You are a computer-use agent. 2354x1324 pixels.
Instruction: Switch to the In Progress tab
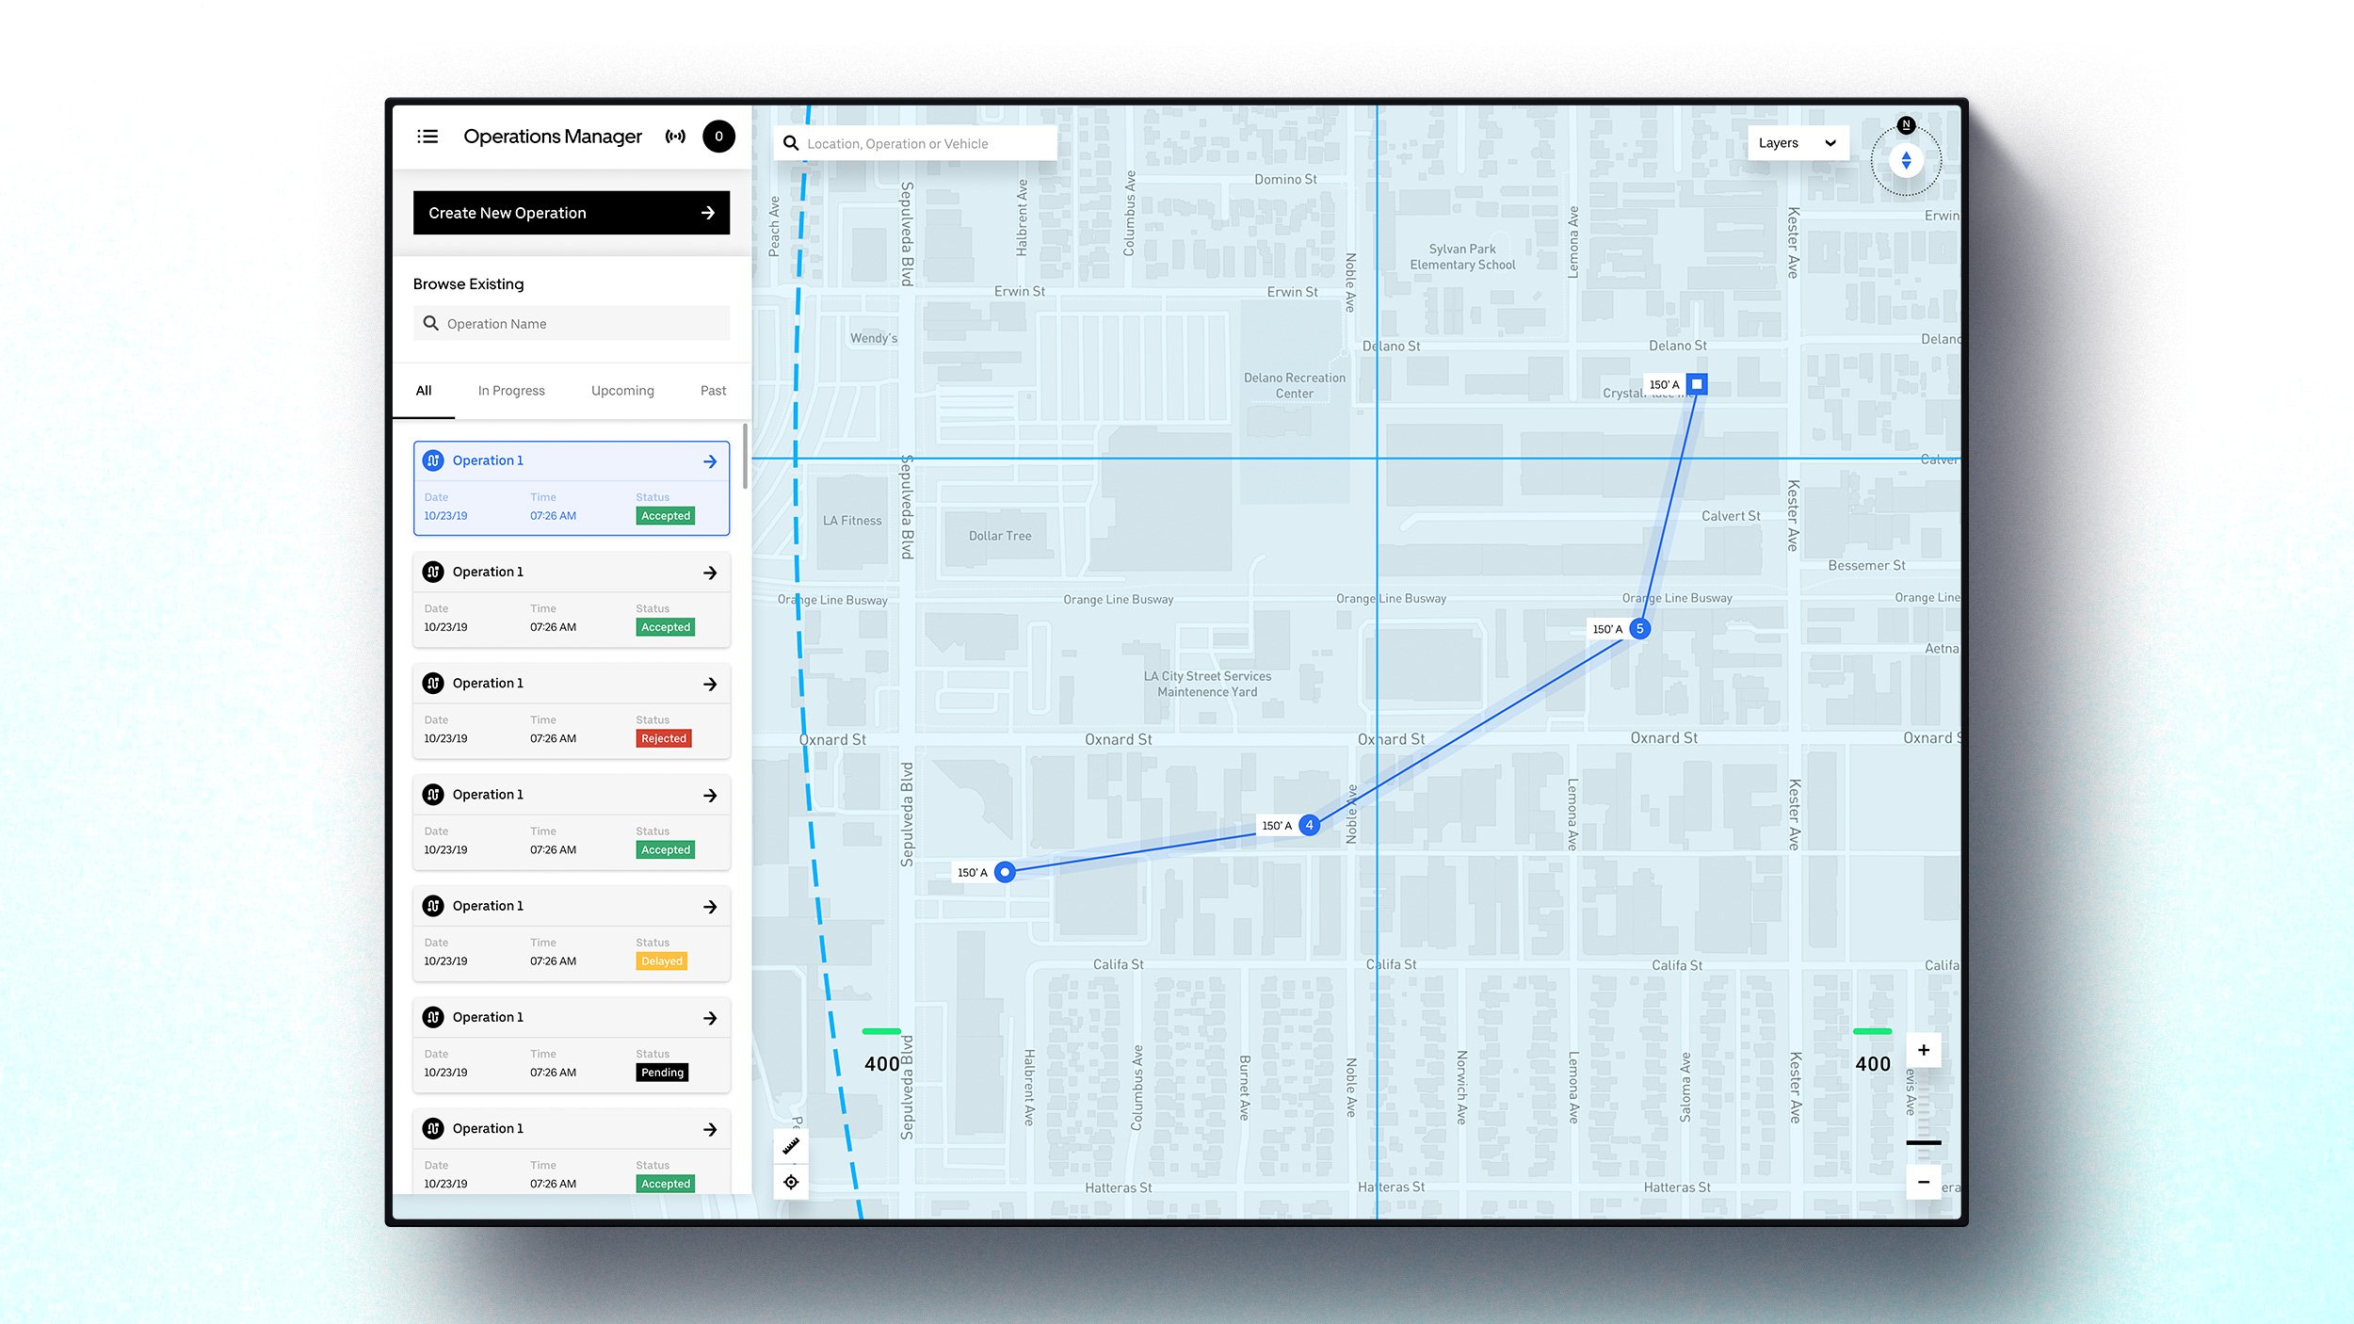click(511, 391)
